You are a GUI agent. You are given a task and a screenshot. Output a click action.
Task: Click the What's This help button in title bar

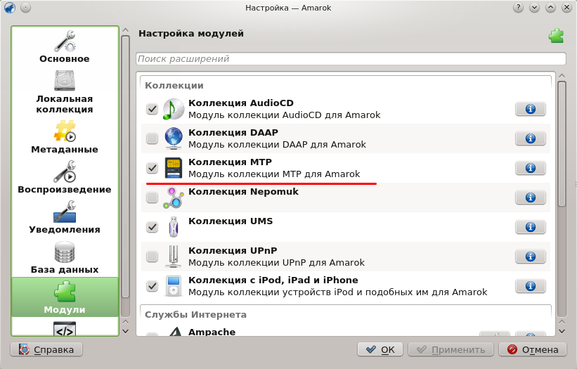pyautogui.click(x=518, y=7)
